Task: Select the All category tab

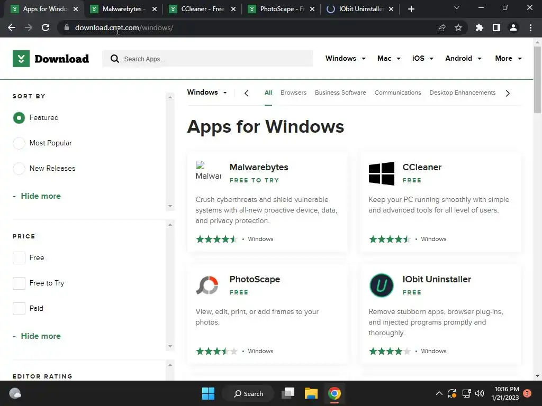Action: (x=268, y=93)
